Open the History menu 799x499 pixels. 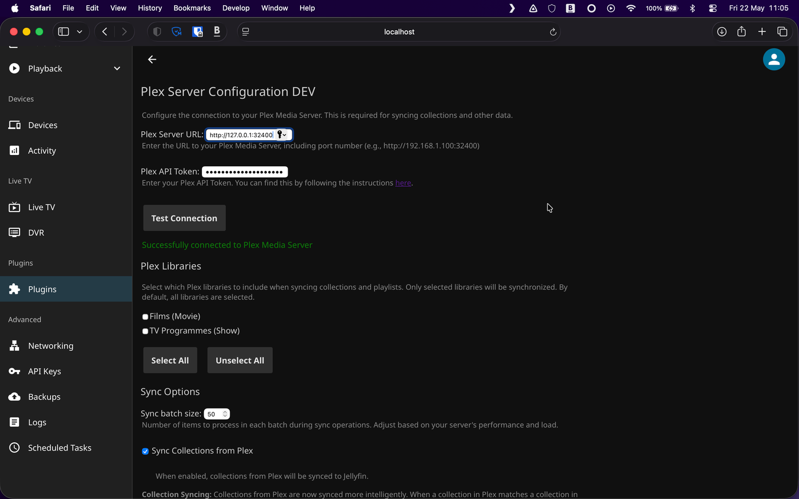click(x=150, y=8)
